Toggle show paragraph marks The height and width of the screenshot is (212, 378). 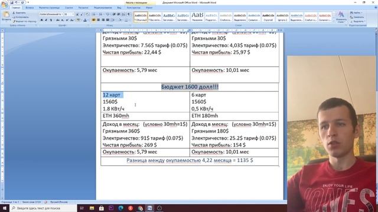(x=129, y=14)
